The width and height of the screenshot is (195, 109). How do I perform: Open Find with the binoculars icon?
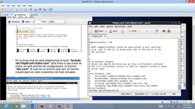(164, 31)
